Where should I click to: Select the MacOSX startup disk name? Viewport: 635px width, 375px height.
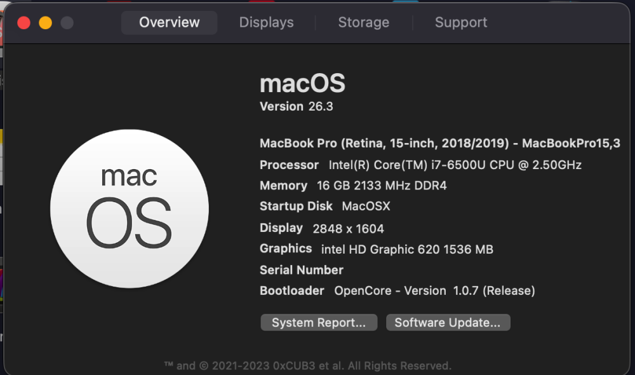[x=366, y=207]
